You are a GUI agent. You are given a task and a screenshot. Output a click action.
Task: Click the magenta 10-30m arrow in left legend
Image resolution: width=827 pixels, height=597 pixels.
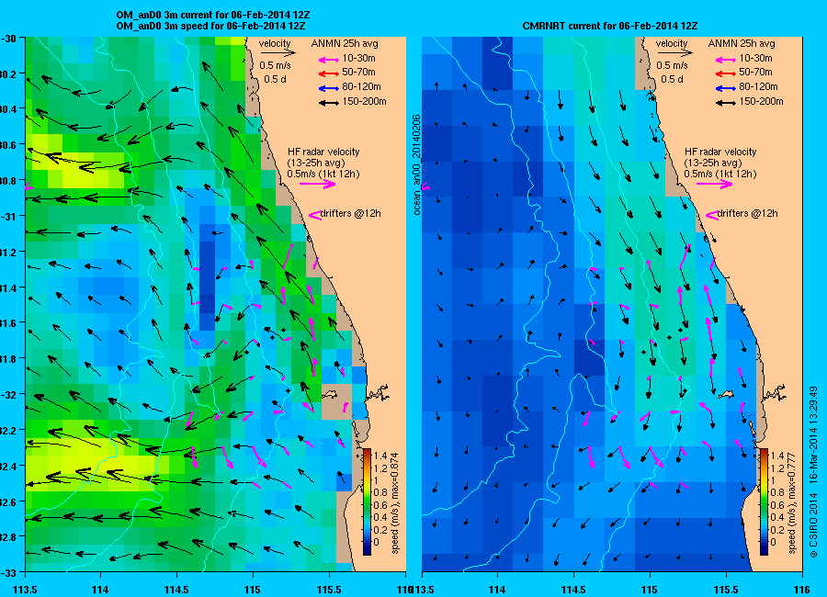(329, 60)
